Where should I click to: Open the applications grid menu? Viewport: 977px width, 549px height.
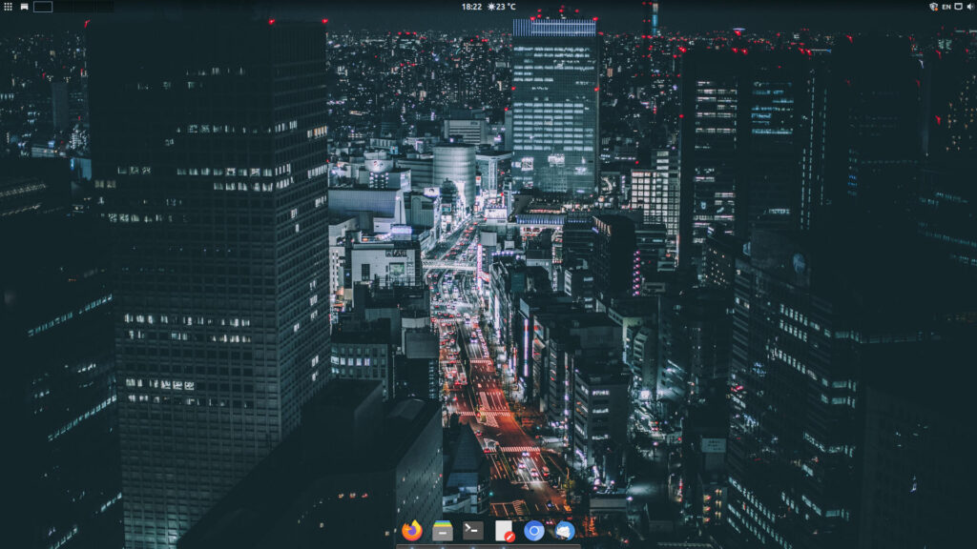click(8, 7)
